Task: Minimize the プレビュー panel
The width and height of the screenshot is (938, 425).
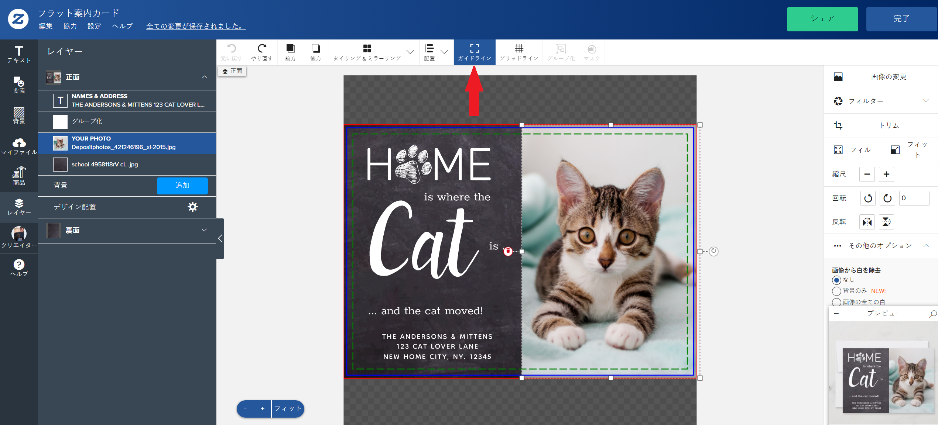Action: [x=836, y=314]
